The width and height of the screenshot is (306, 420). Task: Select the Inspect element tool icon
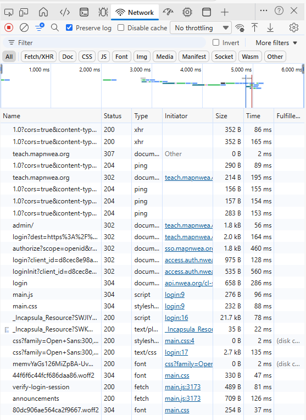[9, 12]
